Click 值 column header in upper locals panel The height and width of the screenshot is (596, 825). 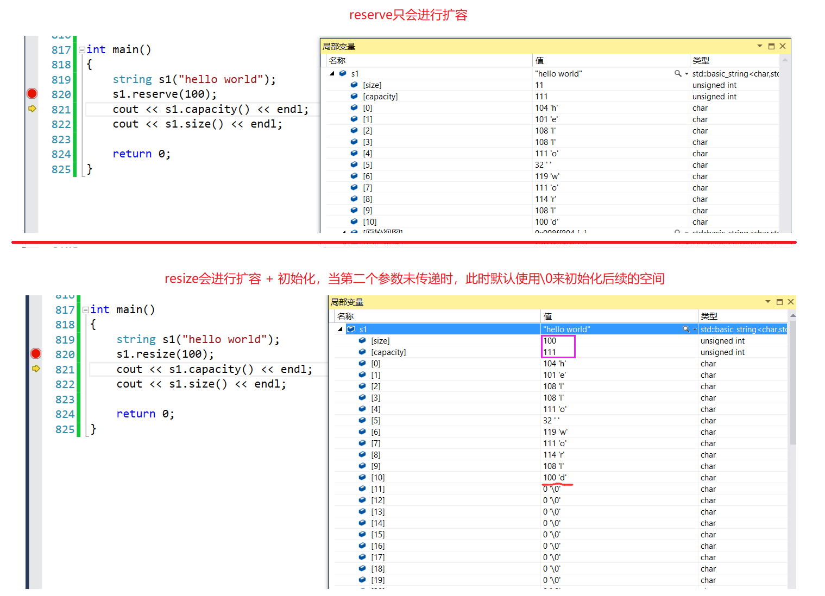pos(611,60)
